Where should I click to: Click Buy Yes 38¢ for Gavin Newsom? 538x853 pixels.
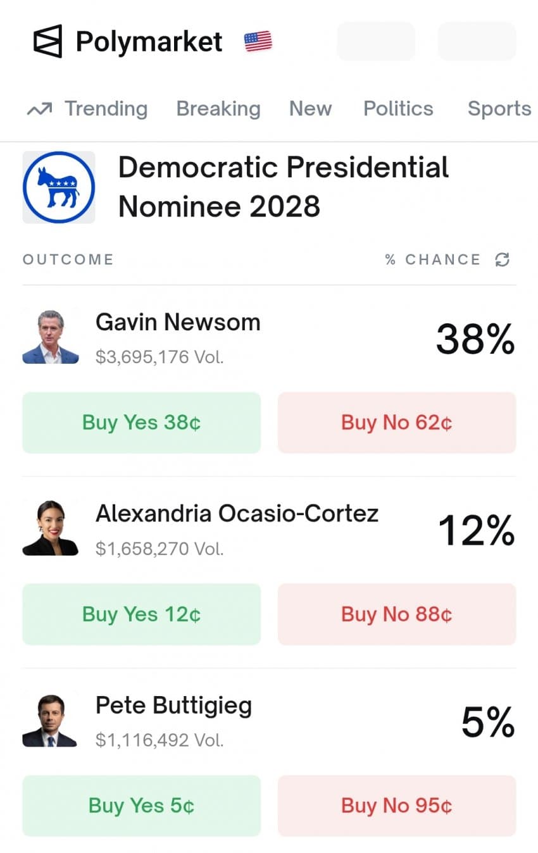coord(142,423)
